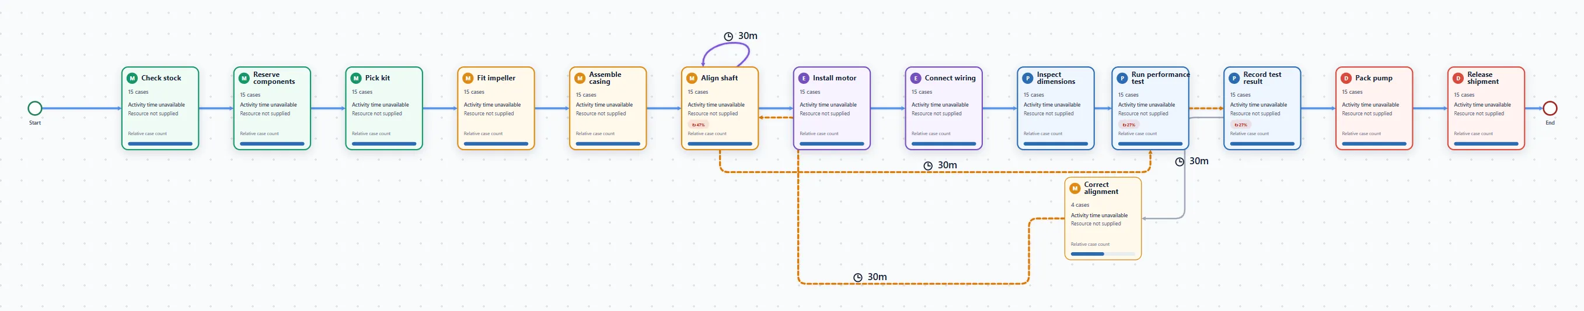Select the Inspect dimensions node title

pyautogui.click(x=1056, y=79)
